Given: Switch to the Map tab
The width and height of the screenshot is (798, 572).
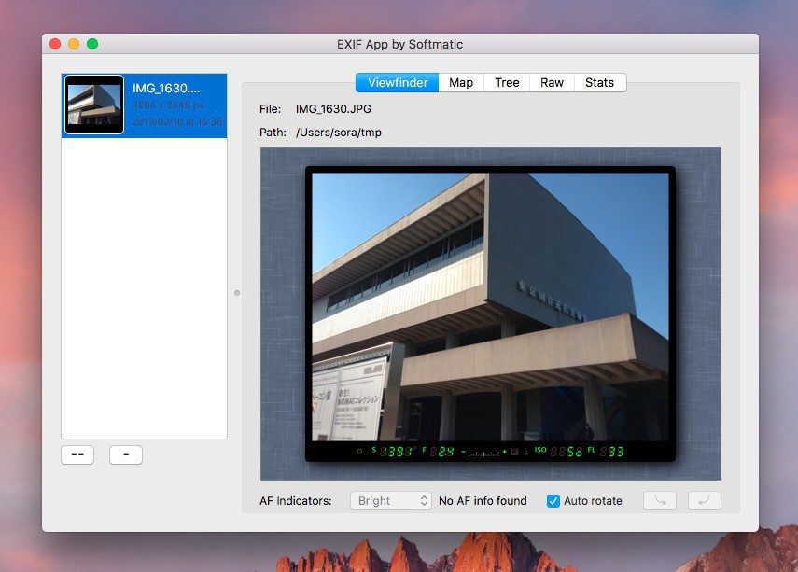Looking at the screenshot, I should [461, 83].
